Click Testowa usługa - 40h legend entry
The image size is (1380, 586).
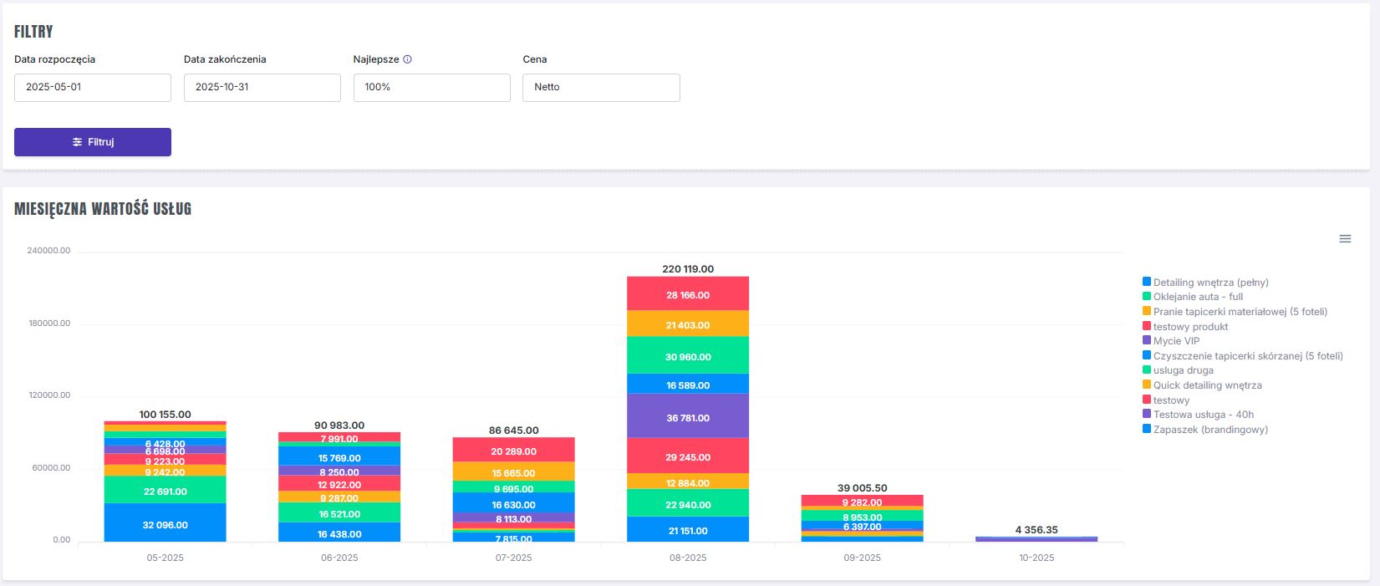[1203, 415]
